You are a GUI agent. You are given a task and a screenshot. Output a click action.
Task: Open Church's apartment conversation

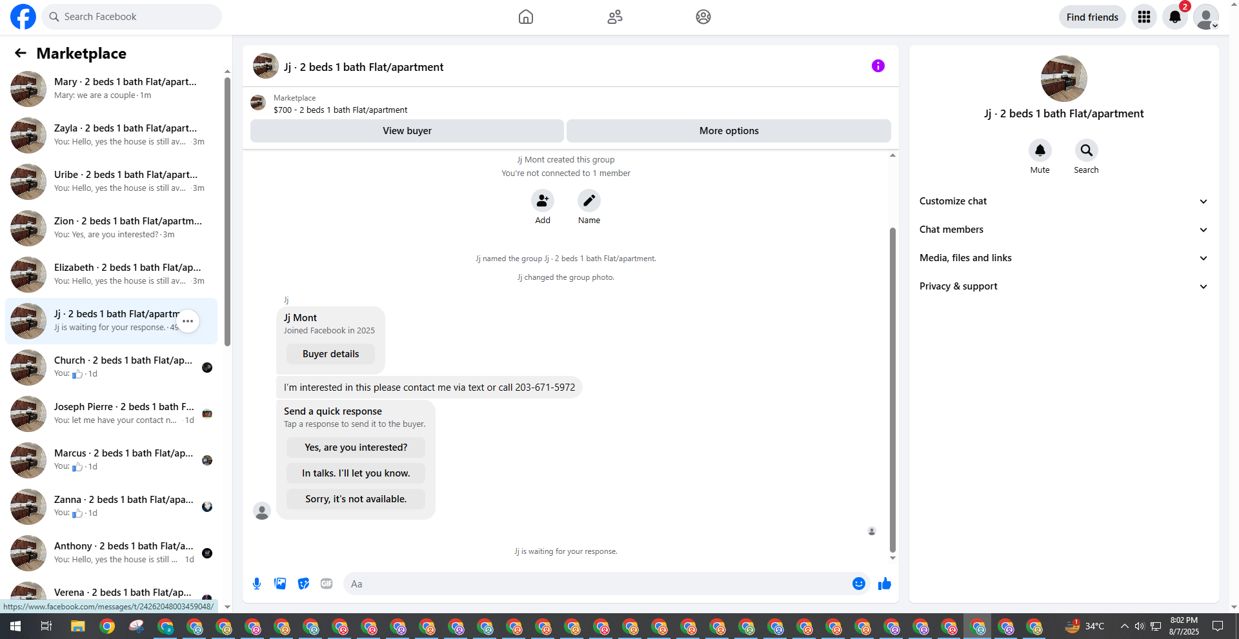coord(111,368)
